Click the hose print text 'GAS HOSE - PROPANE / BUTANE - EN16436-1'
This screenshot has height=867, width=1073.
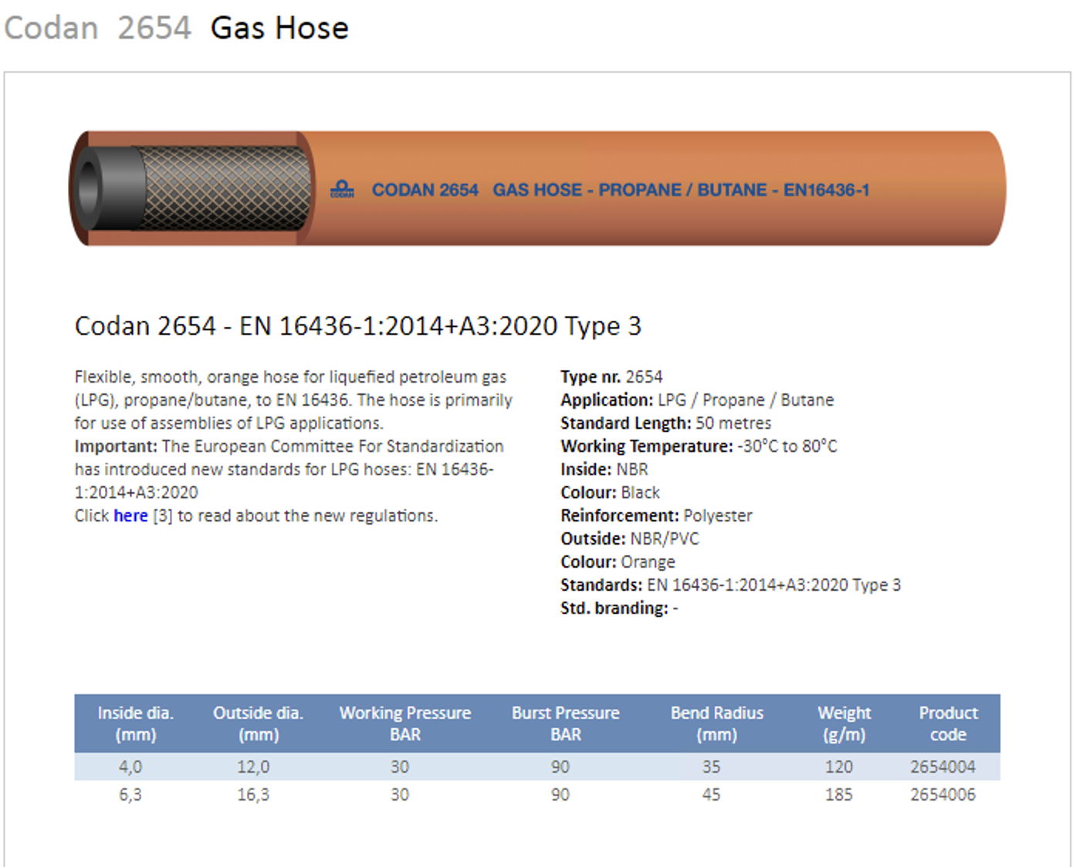click(x=681, y=190)
